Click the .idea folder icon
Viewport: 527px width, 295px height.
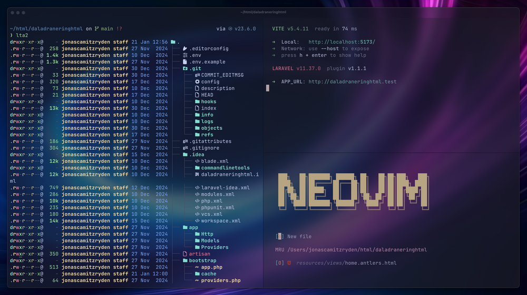(x=185, y=154)
